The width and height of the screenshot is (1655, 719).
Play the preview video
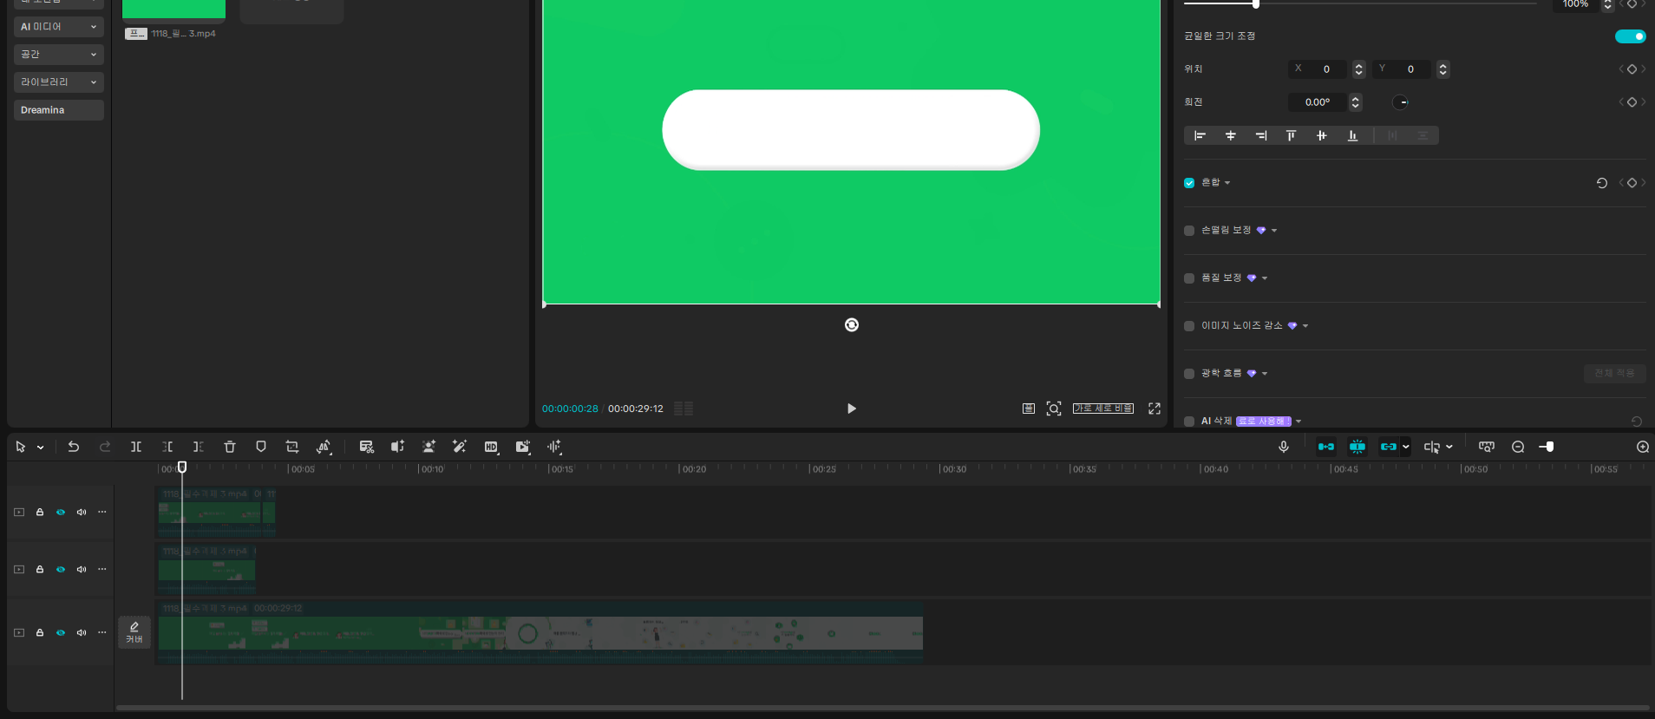click(852, 409)
